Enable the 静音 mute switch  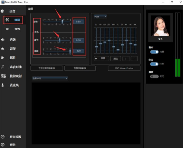(x=154, y=76)
